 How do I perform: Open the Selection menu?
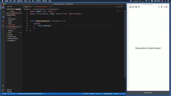20,1
